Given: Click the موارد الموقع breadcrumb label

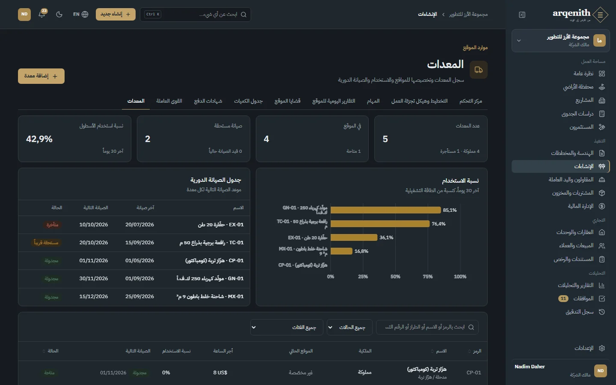Looking at the screenshot, I should click(475, 47).
